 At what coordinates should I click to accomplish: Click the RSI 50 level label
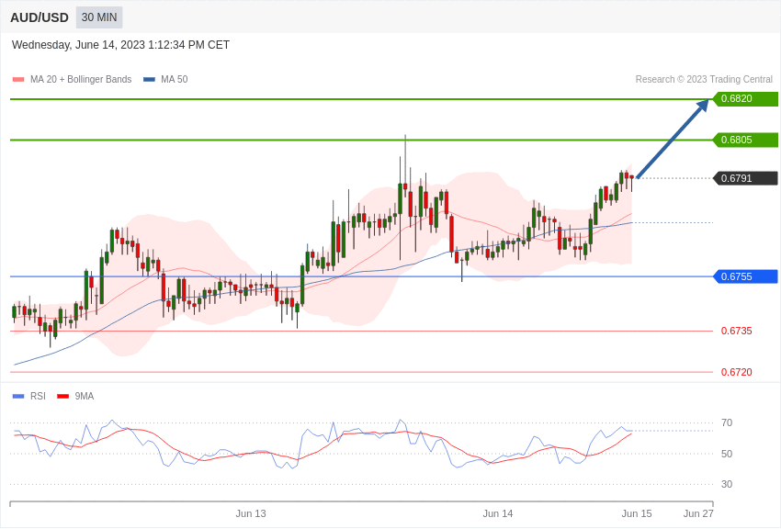727,454
